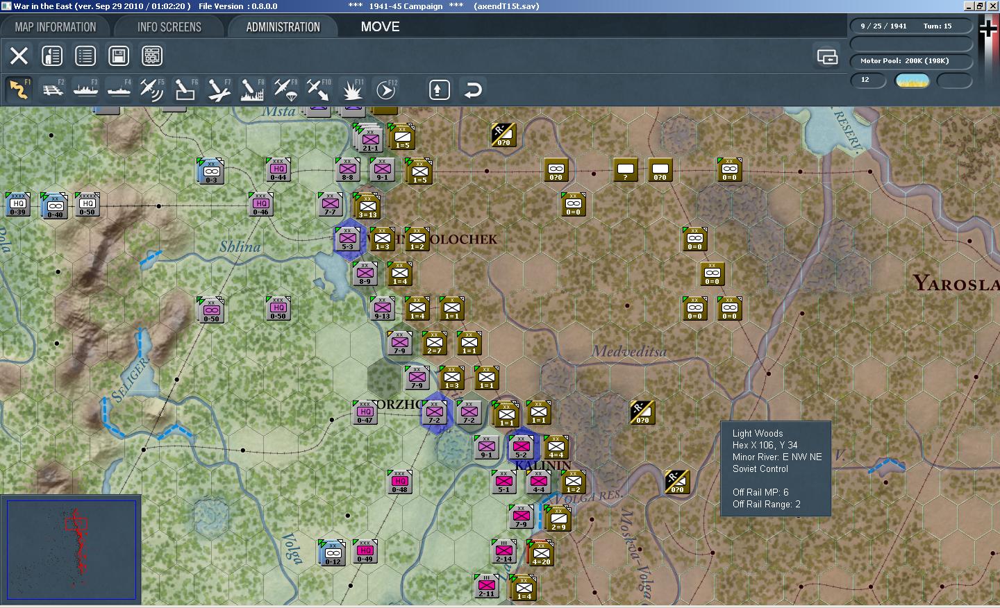Click the X exit icon in Administration toolbar

click(19, 56)
